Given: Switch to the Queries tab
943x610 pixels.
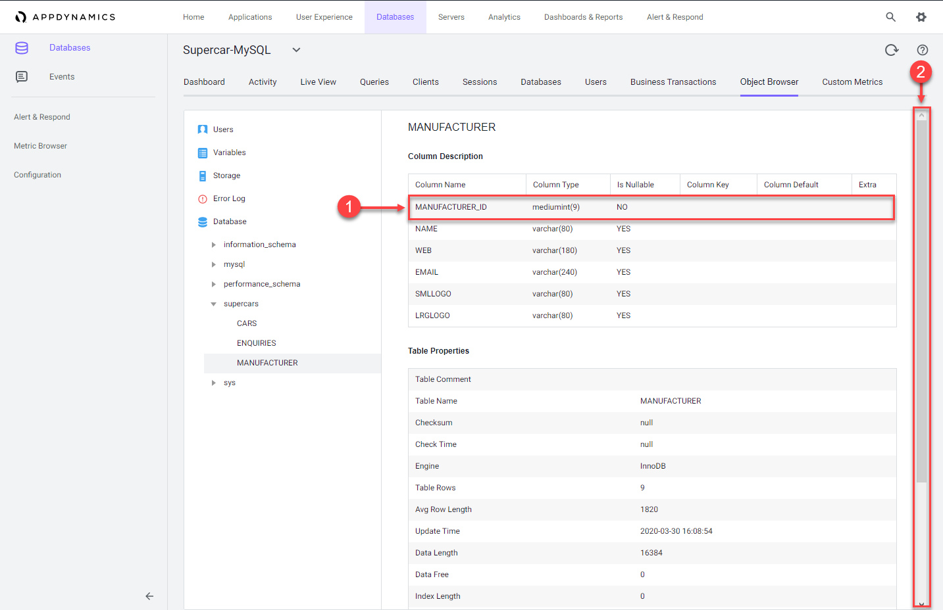Looking at the screenshot, I should 374,82.
